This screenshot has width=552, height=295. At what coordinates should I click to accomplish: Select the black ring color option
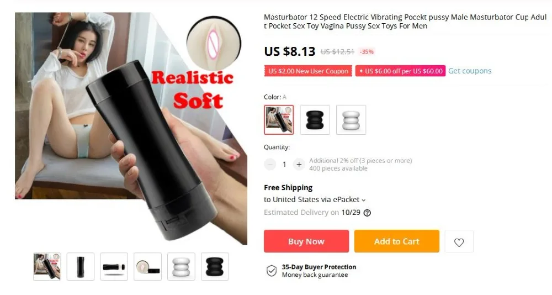tap(315, 120)
